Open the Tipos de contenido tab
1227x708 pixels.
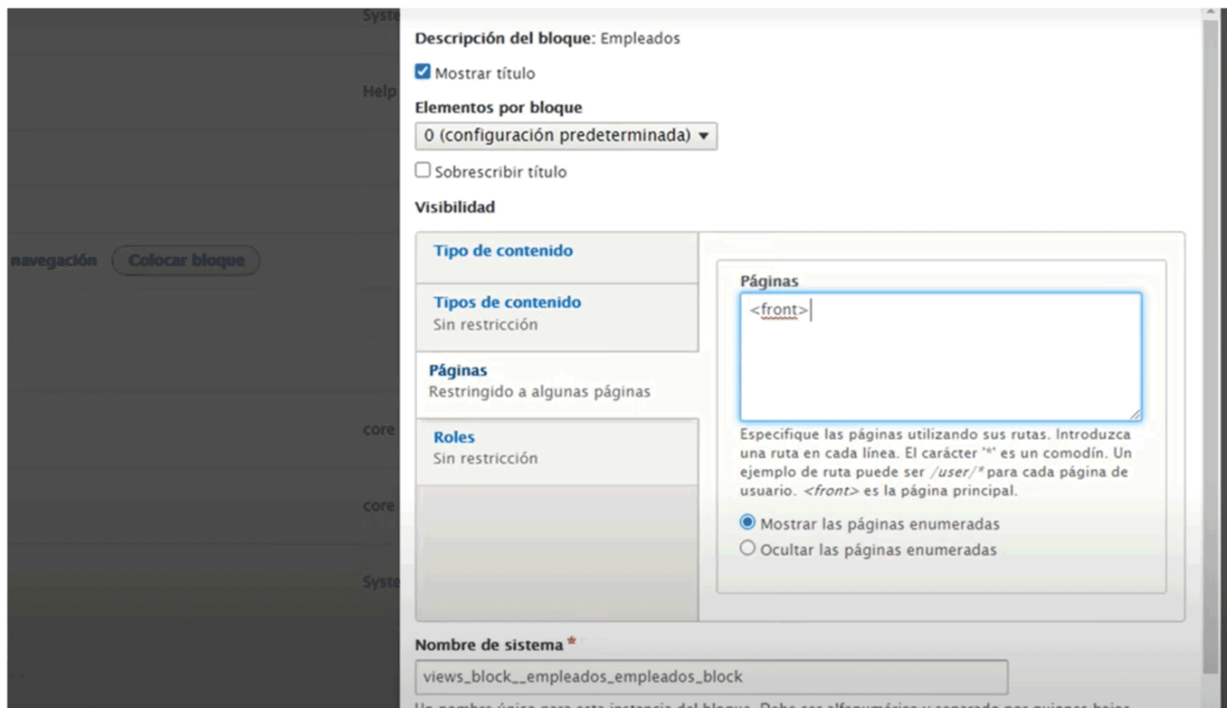point(557,317)
